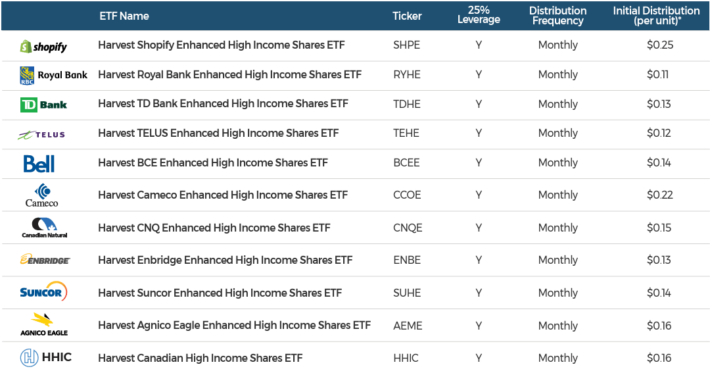Image resolution: width=710 pixels, height=373 pixels.
Task: Select the Royal Bank RBC logo
Action: [x=53, y=75]
